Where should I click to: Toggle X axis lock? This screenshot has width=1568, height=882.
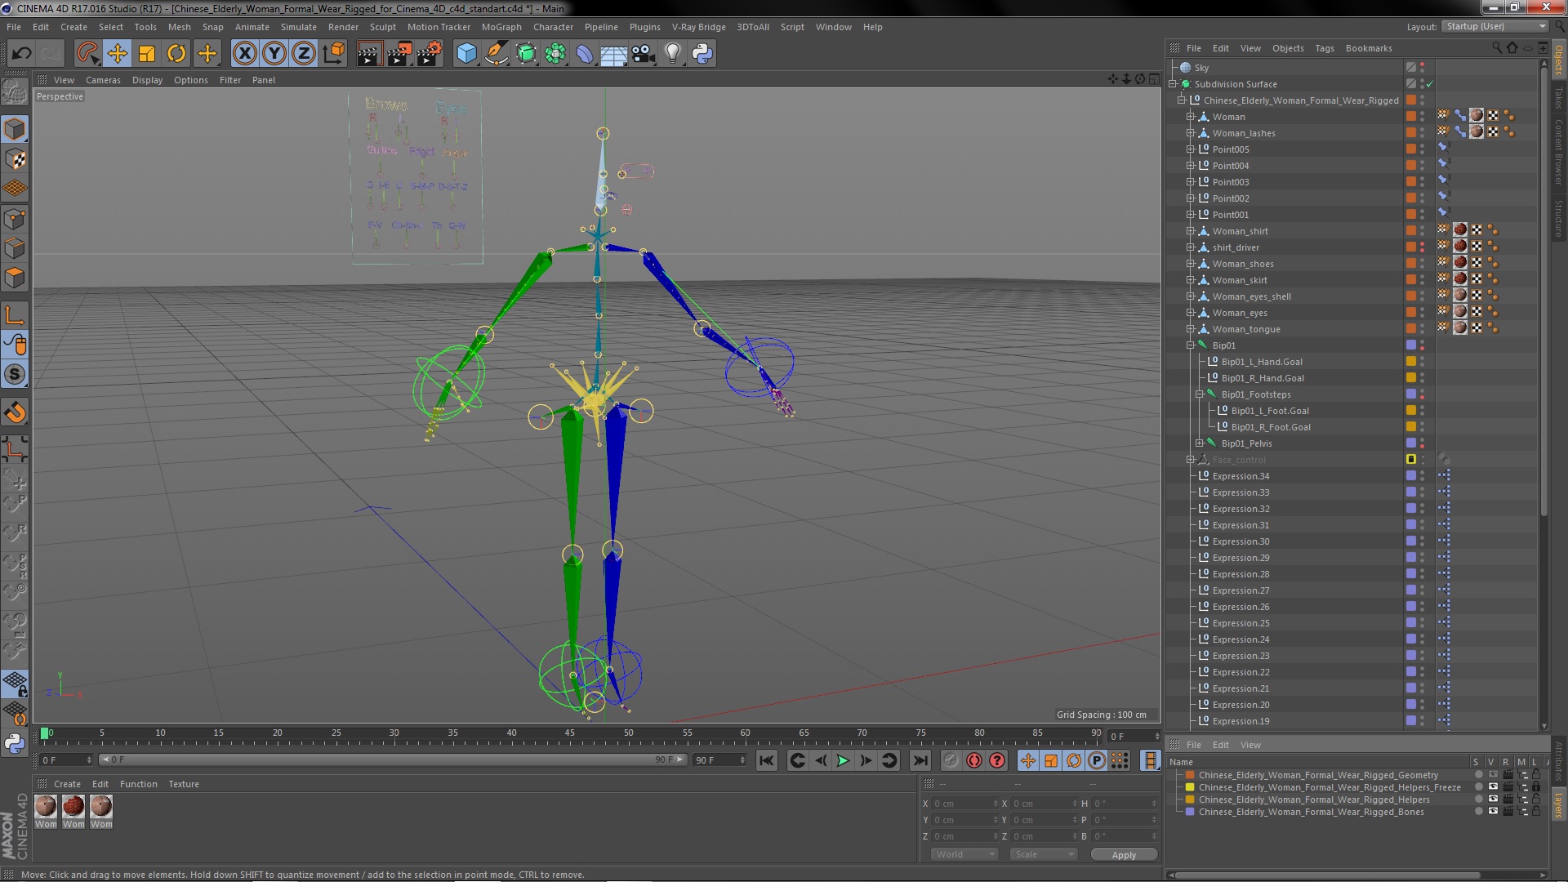pos(244,54)
